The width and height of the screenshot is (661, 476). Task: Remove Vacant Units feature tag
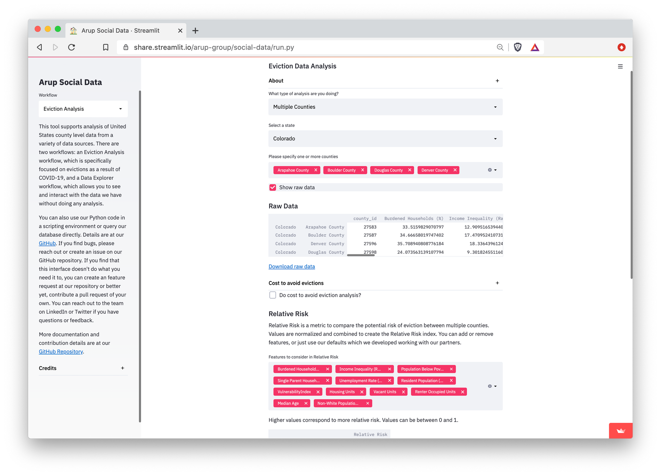point(403,392)
